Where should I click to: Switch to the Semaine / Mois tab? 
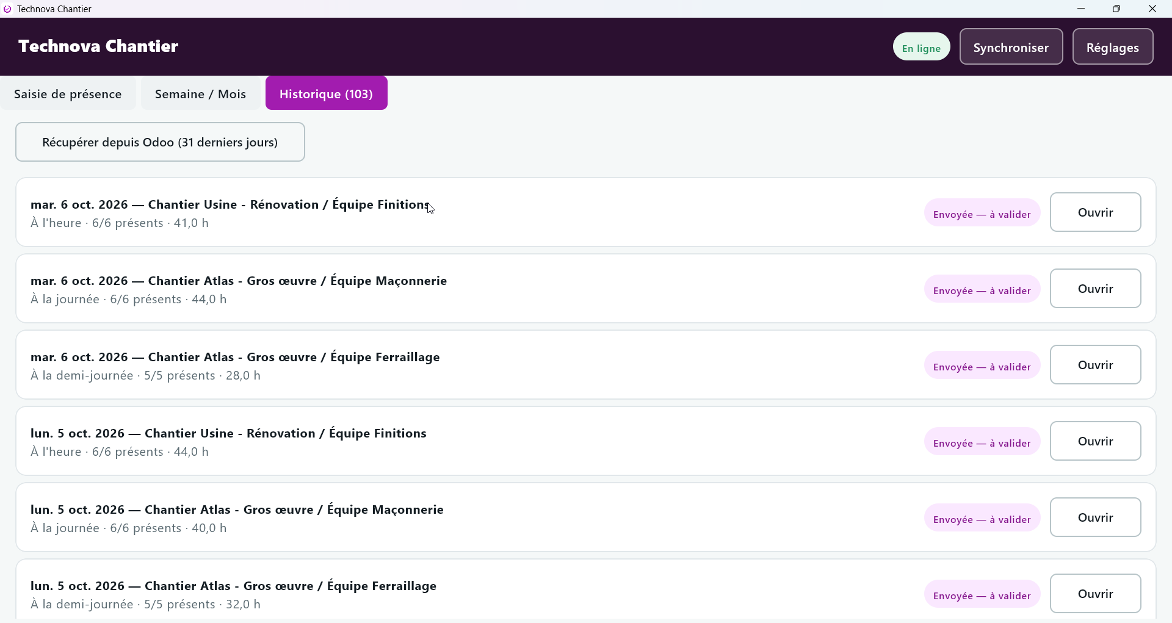[200, 94]
